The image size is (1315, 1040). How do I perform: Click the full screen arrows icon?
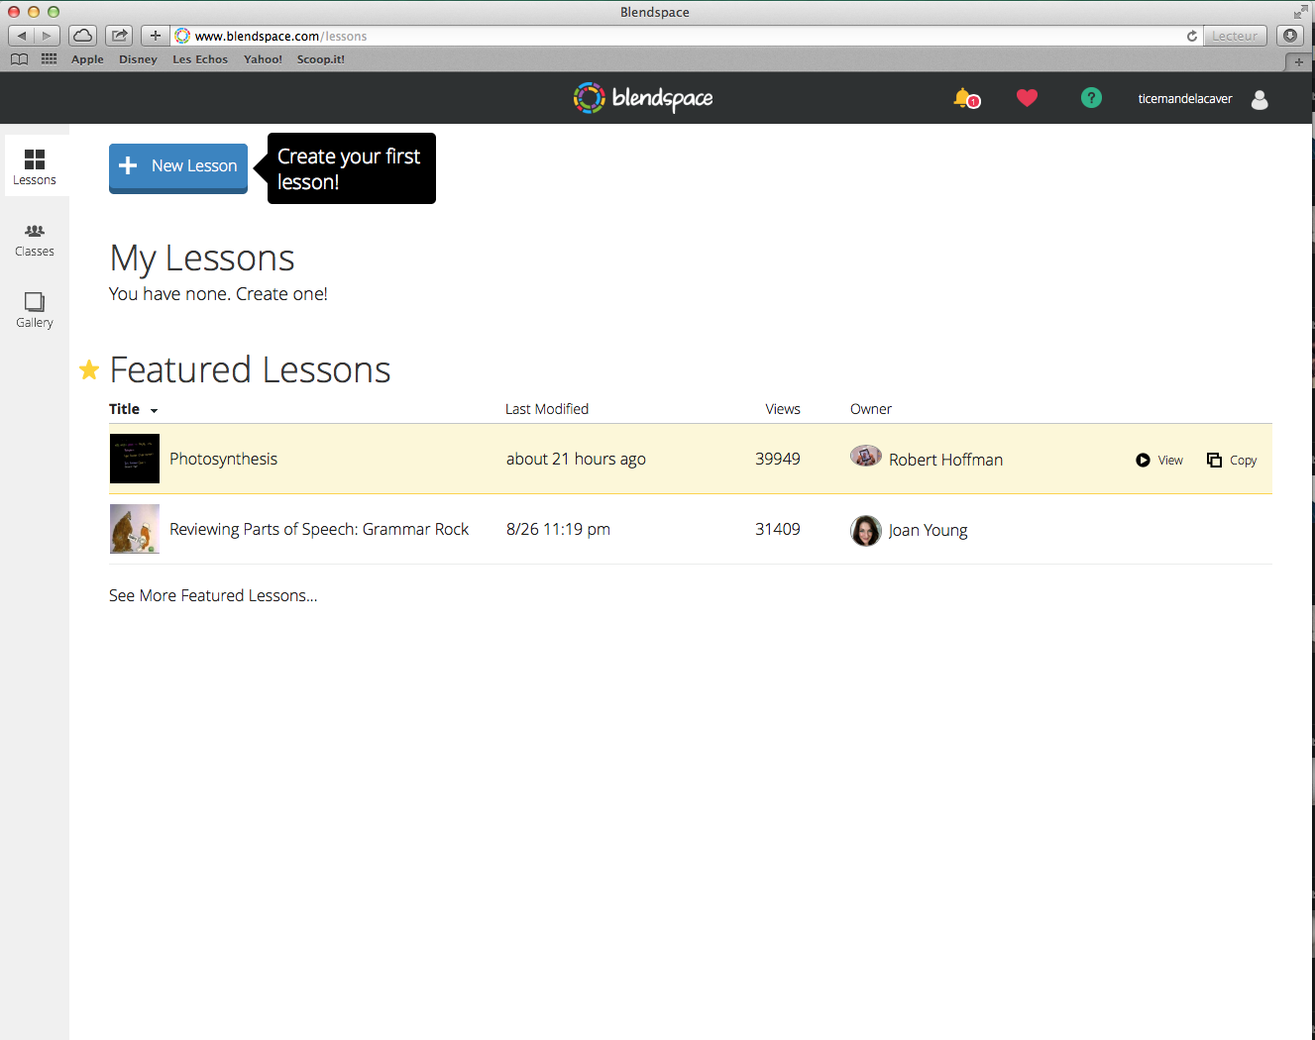(1300, 12)
